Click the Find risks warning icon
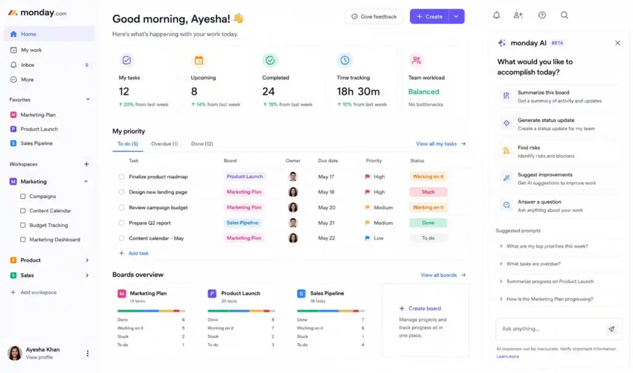The height and width of the screenshot is (373, 633). point(506,151)
